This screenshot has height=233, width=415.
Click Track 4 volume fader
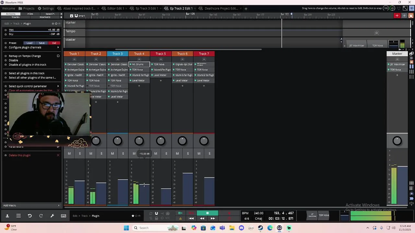[145, 185]
